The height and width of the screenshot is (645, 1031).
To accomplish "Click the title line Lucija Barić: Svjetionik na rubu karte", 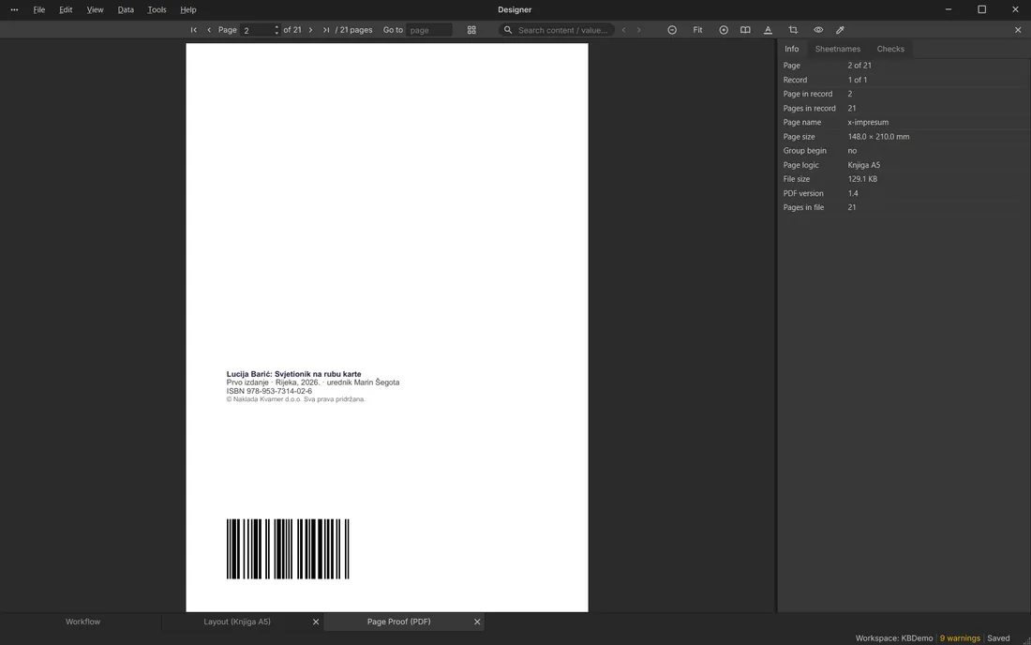I will (x=293, y=374).
